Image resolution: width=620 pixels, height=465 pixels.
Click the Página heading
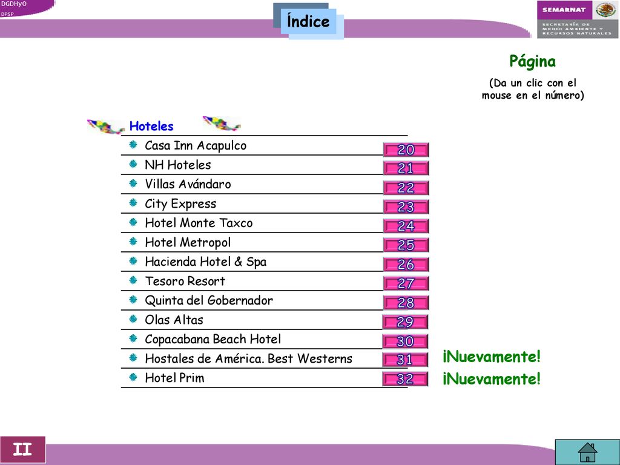(x=532, y=62)
